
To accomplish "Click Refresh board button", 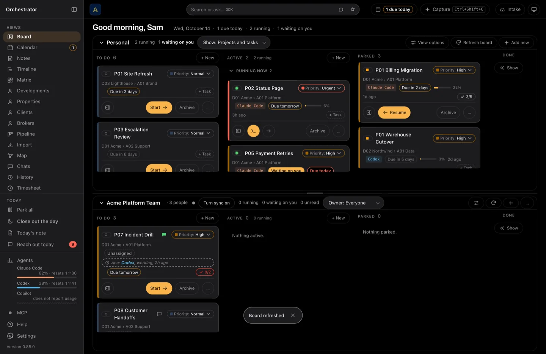I will [474, 42].
